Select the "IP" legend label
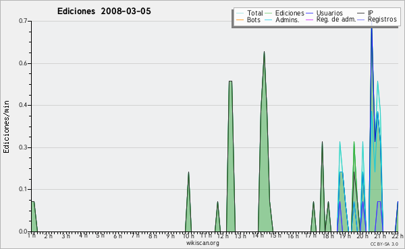 (x=371, y=13)
